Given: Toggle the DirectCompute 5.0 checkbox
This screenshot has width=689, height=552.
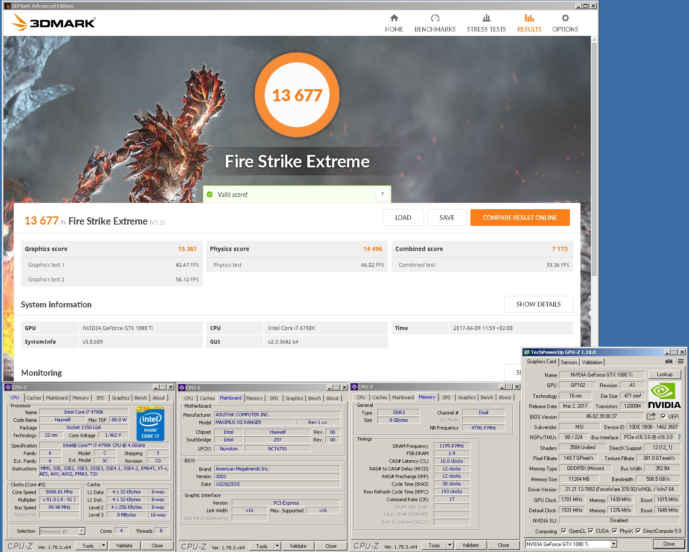Looking at the screenshot, I should 638,531.
